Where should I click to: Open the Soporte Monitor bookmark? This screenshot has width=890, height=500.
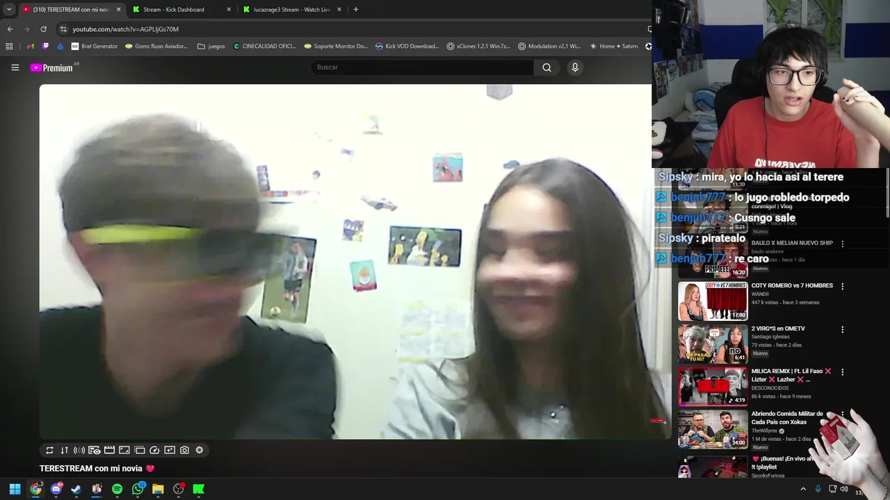(336, 47)
